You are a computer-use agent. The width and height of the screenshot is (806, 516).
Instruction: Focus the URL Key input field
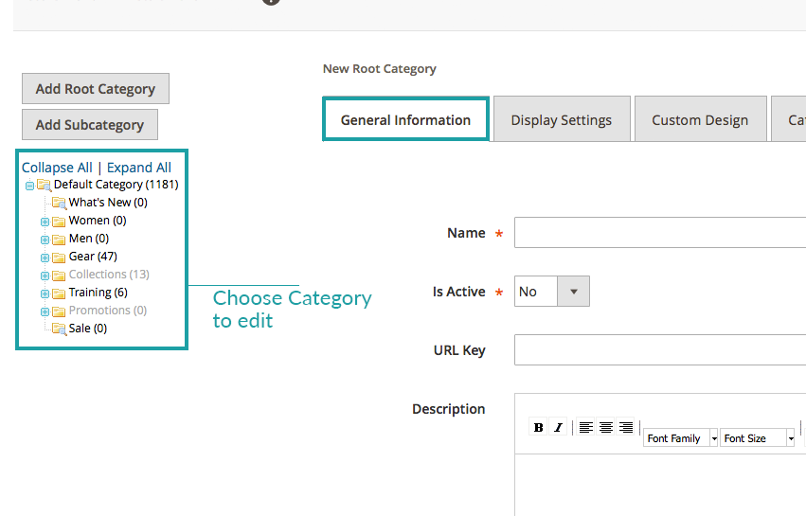click(660, 350)
